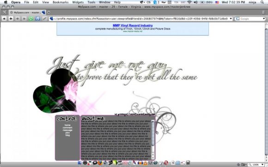Open the File menu
This screenshot has height=167, width=268.
click(27, 2)
